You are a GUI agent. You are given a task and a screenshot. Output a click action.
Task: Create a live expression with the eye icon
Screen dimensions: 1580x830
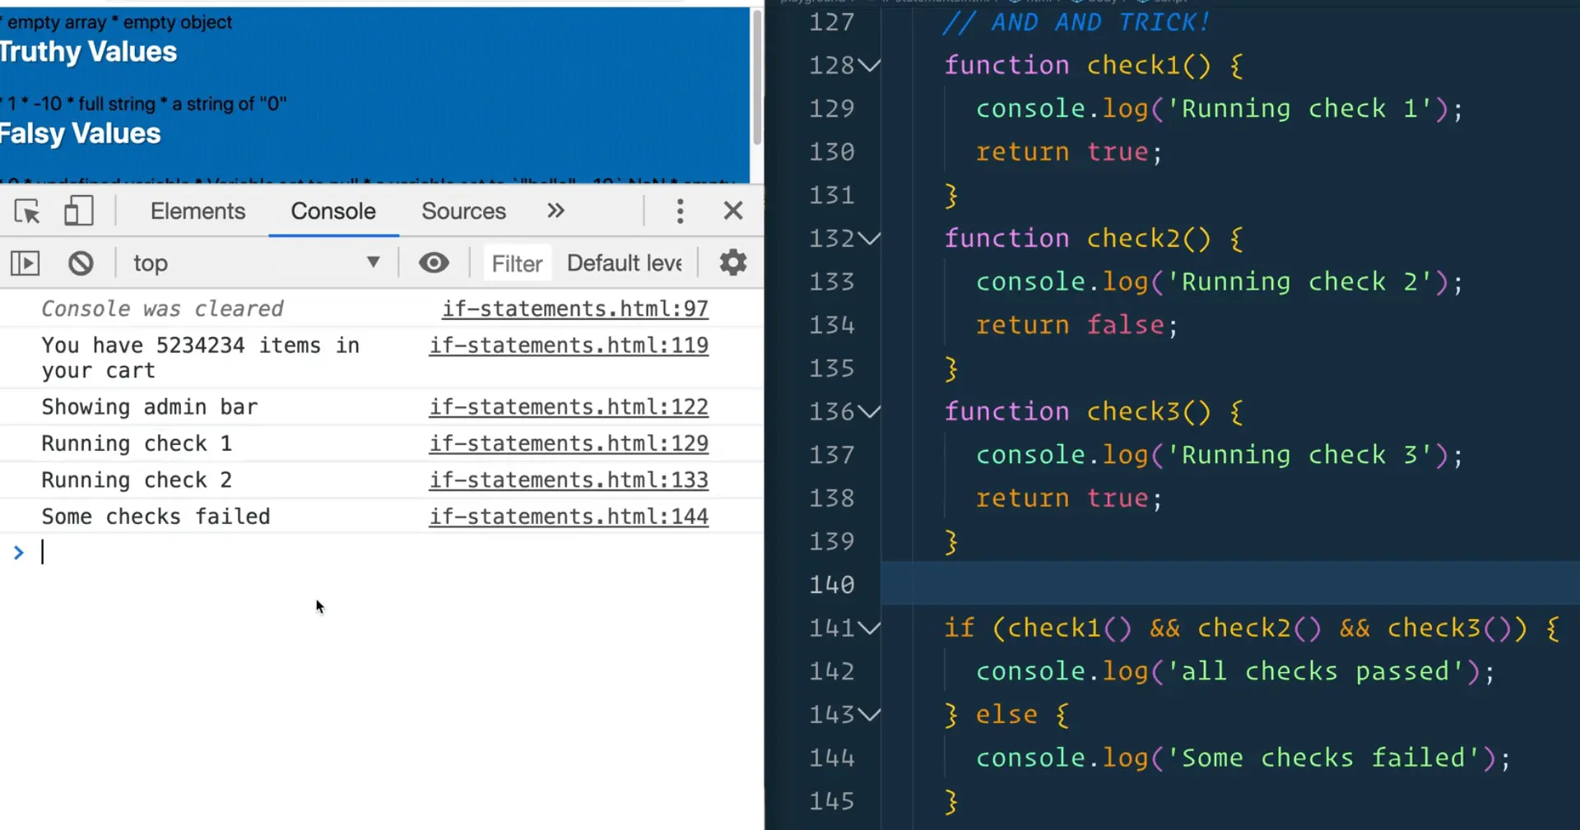point(434,262)
